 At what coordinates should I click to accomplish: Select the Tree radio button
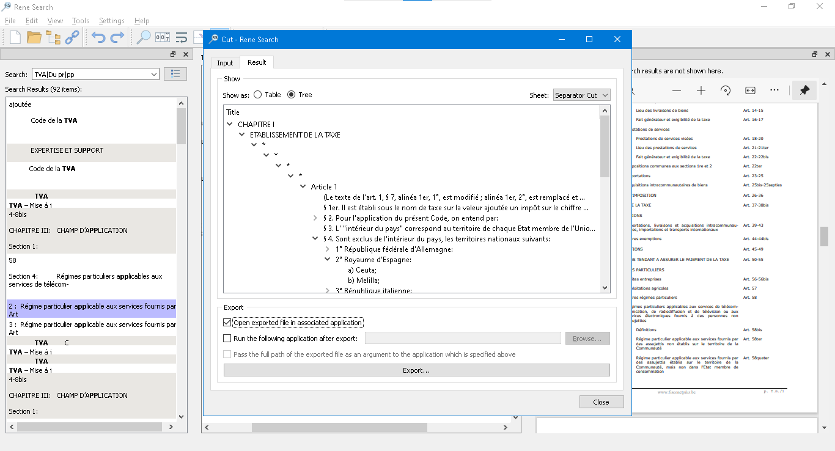[291, 95]
